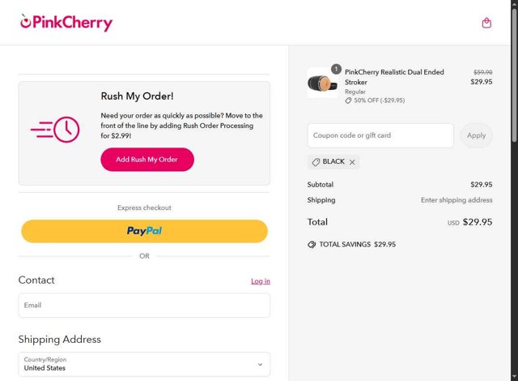The image size is (518, 381).
Task: Select the stroker product thumbnail
Action: point(323,83)
